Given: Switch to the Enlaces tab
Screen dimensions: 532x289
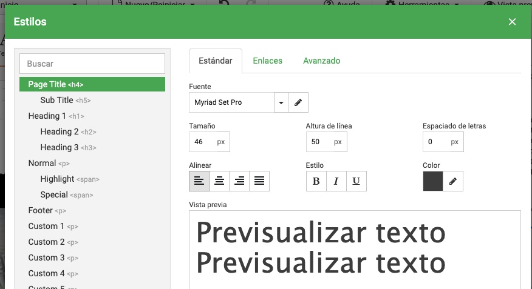Looking at the screenshot, I should [268, 61].
